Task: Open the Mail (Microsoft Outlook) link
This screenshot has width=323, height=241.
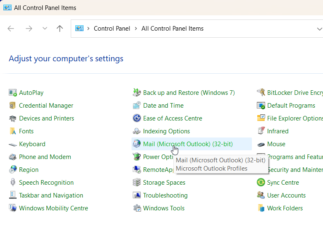Action: pyautogui.click(x=188, y=144)
